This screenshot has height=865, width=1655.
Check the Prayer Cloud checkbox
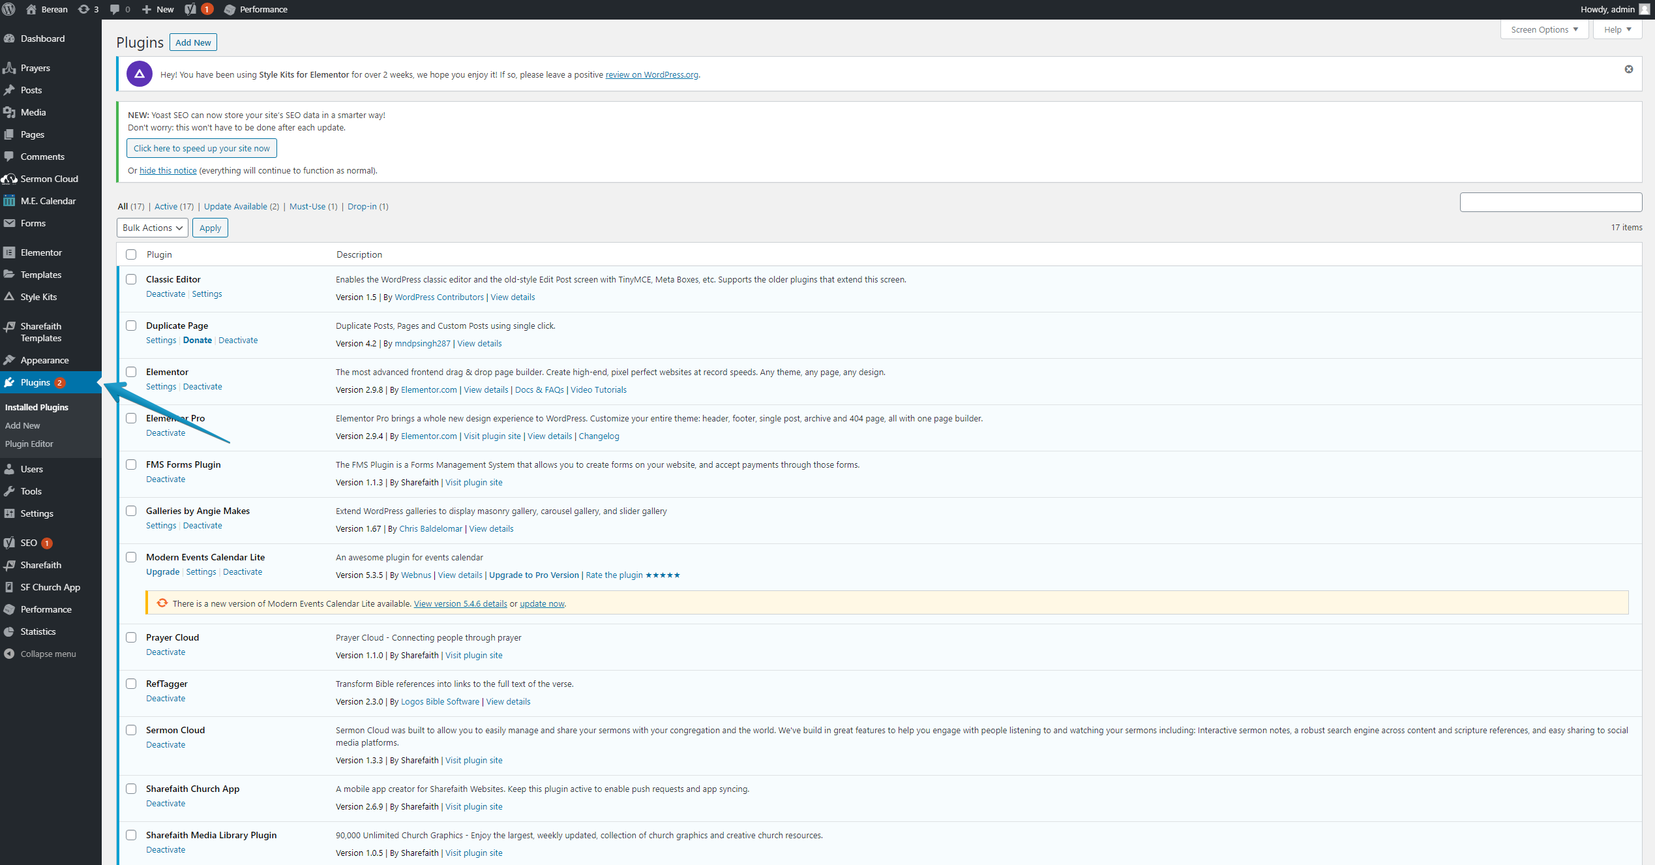[131, 637]
